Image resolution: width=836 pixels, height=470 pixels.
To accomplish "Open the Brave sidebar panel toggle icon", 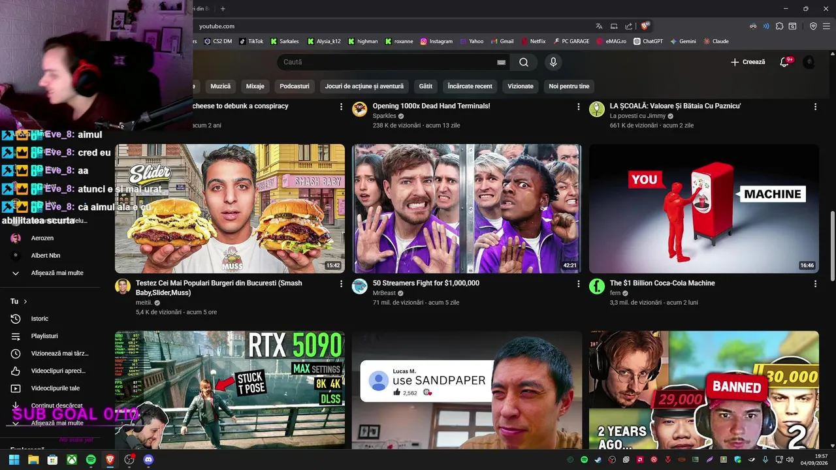I will click(x=792, y=26).
